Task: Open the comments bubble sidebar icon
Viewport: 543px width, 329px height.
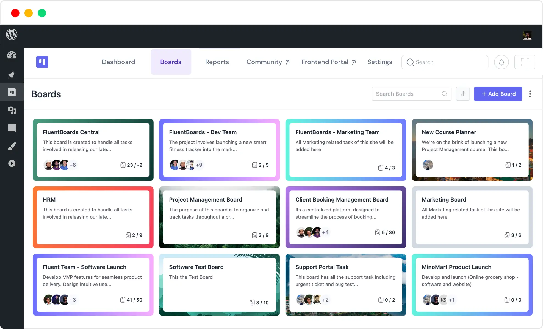Action: [x=12, y=128]
